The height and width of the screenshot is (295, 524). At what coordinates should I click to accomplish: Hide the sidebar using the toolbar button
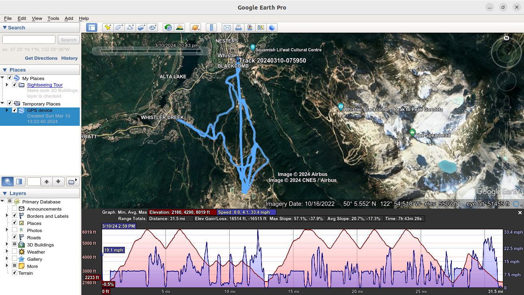tap(92, 27)
